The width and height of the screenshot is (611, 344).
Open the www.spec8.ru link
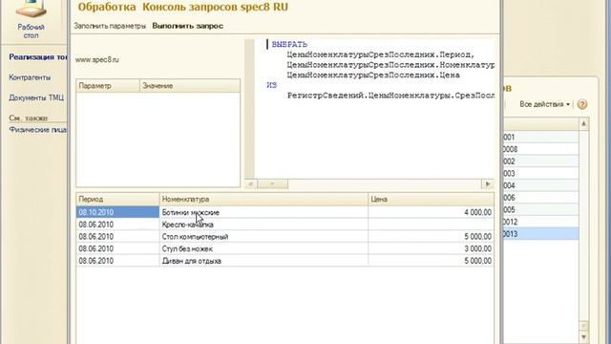coord(97,59)
